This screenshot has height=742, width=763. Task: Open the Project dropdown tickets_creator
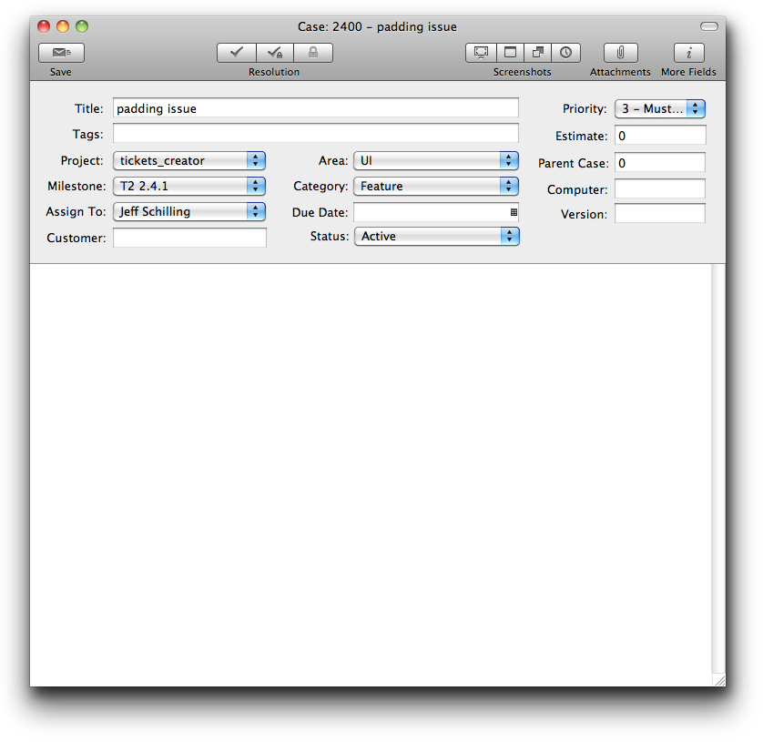point(189,160)
